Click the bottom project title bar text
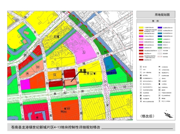180x134 pixels. pos(55,127)
